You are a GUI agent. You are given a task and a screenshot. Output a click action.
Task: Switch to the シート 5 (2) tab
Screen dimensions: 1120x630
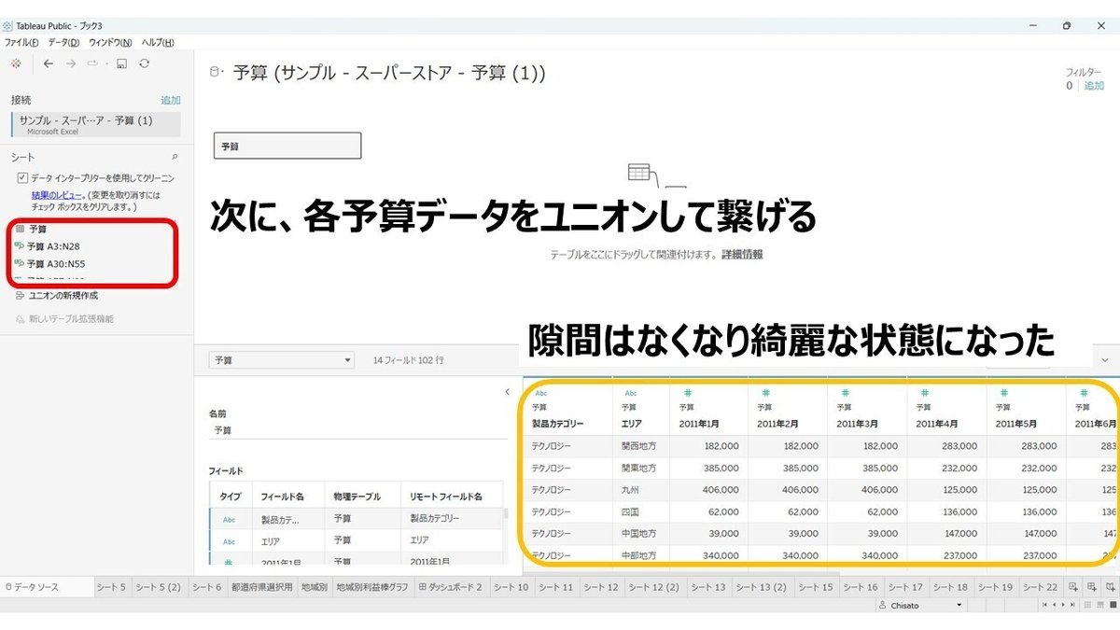[158, 587]
